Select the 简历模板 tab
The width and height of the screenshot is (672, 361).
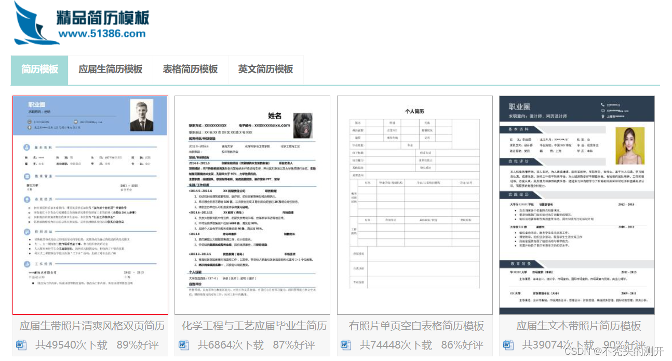pyautogui.click(x=39, y=69)
